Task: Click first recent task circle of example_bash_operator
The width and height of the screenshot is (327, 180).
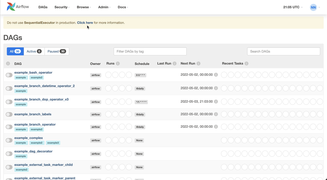Action: (x=224, y=75)
